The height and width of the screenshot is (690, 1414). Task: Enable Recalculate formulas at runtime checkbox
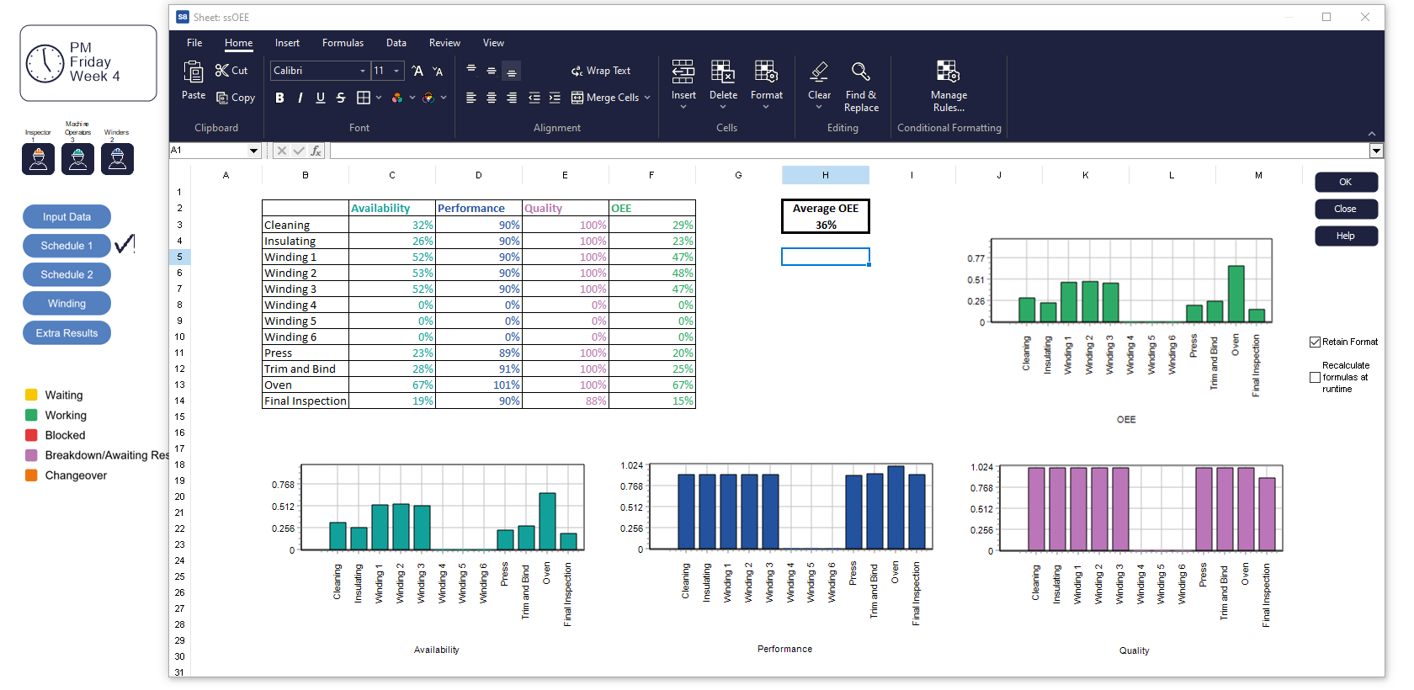(1315, 377)
